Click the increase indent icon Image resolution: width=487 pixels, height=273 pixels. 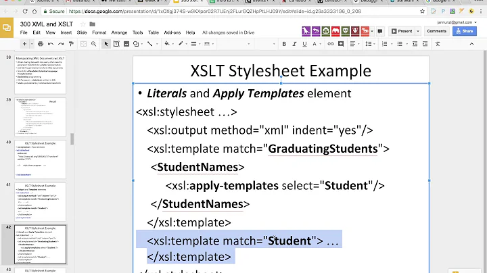point(425,44)
